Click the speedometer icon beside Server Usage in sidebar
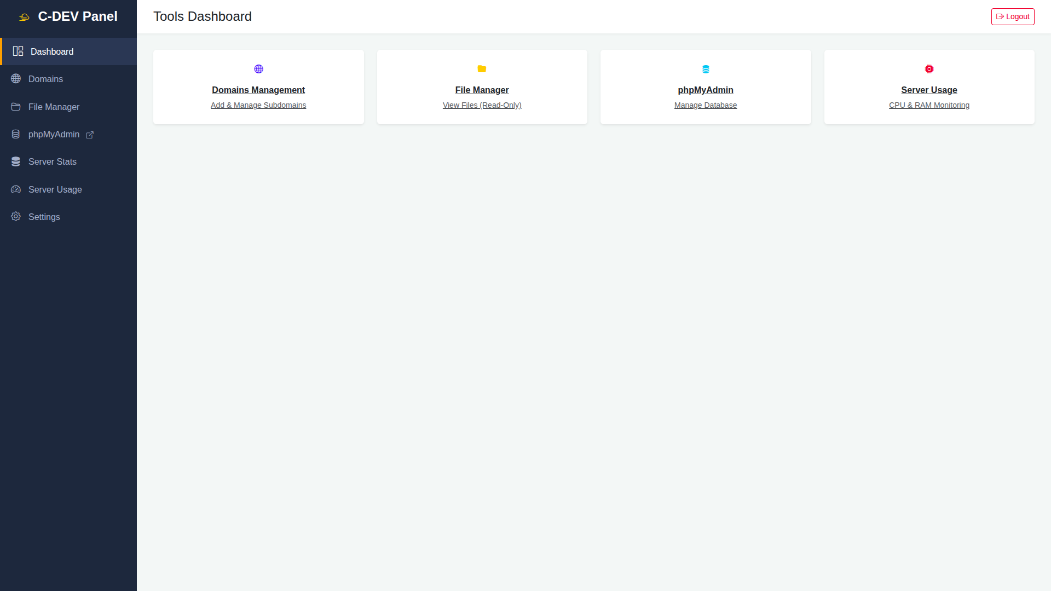Screen dimensions: 1051x591 click(16, 189)
